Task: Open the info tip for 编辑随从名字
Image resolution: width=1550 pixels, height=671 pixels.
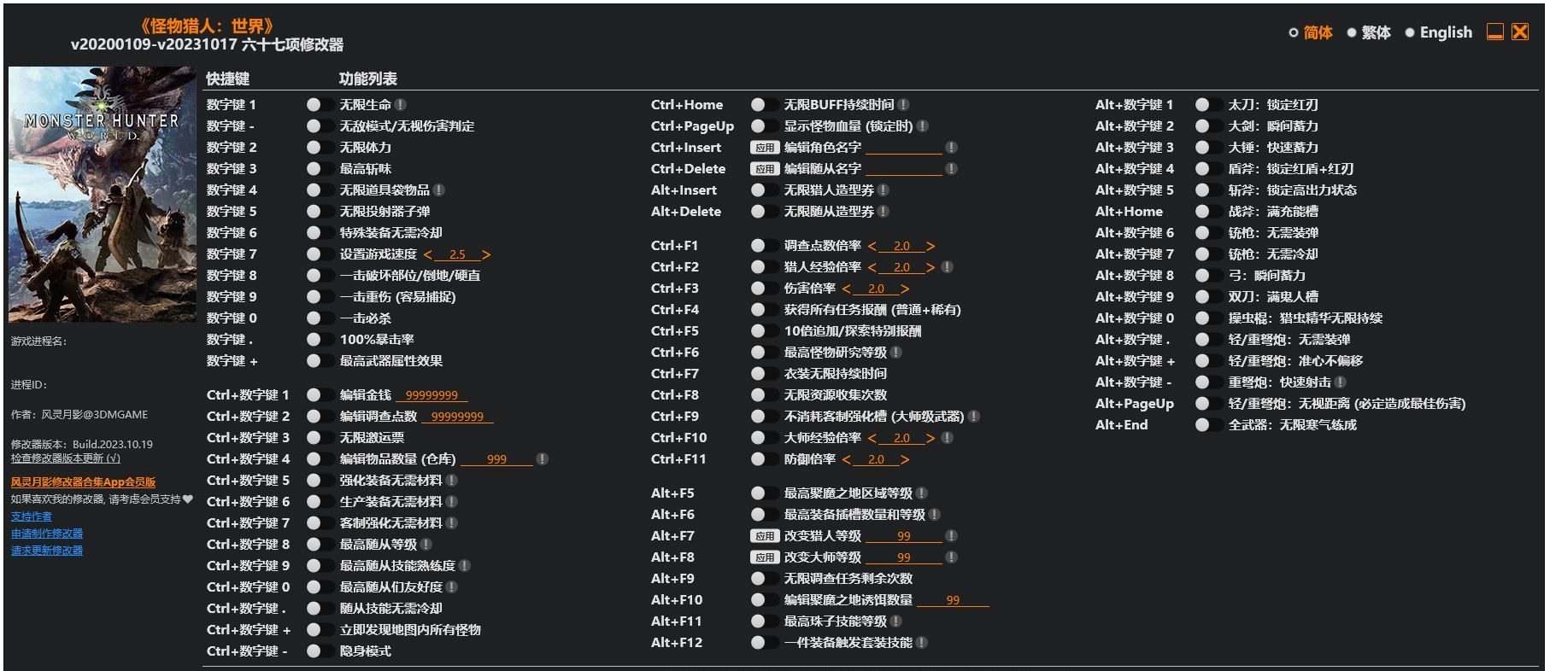Action: [x=951, y=169]
